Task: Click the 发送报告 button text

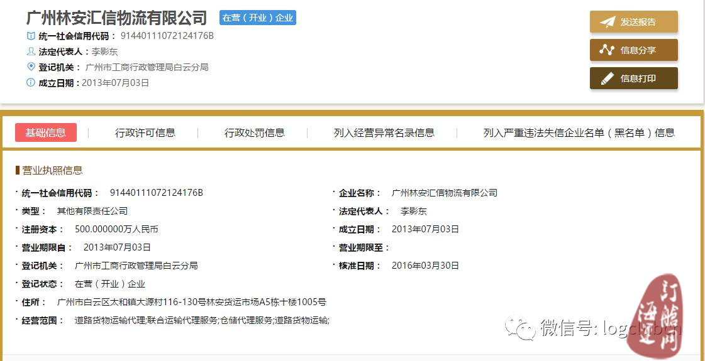Action: 638,22
